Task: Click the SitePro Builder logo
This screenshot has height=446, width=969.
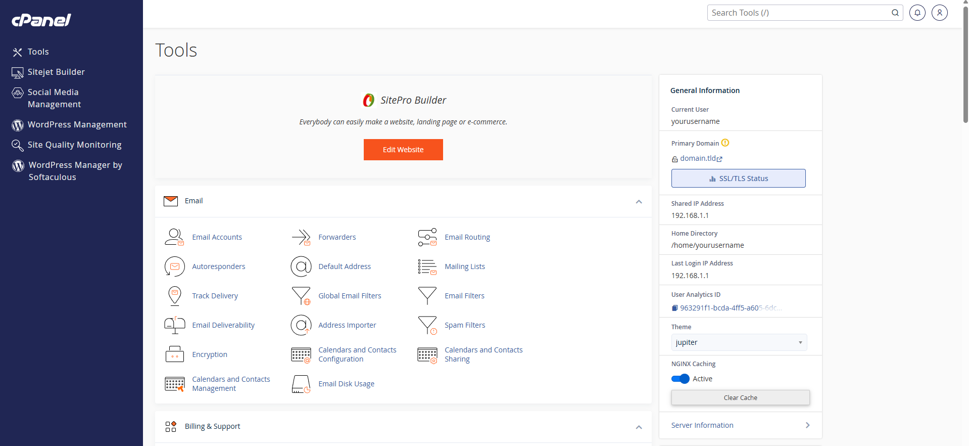Action: [x=369, y=100]
